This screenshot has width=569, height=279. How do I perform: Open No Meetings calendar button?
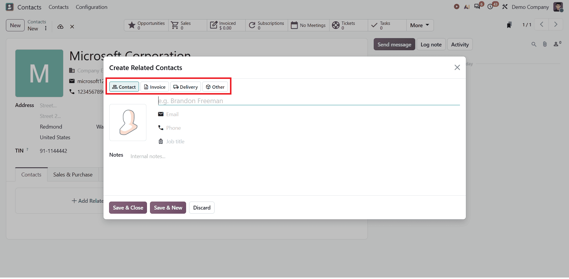click(308, 25)
